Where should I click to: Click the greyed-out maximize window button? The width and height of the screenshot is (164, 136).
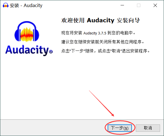139,5
